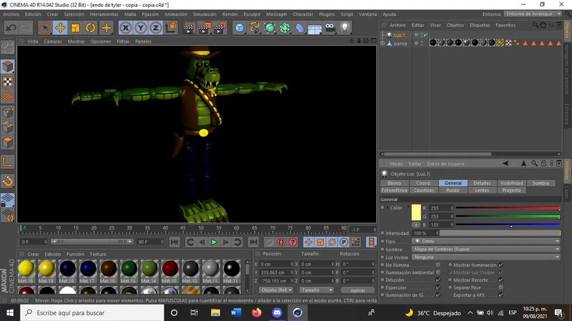Add a light object from toolbar
The image size is (572, 321).
coord(345,28)
